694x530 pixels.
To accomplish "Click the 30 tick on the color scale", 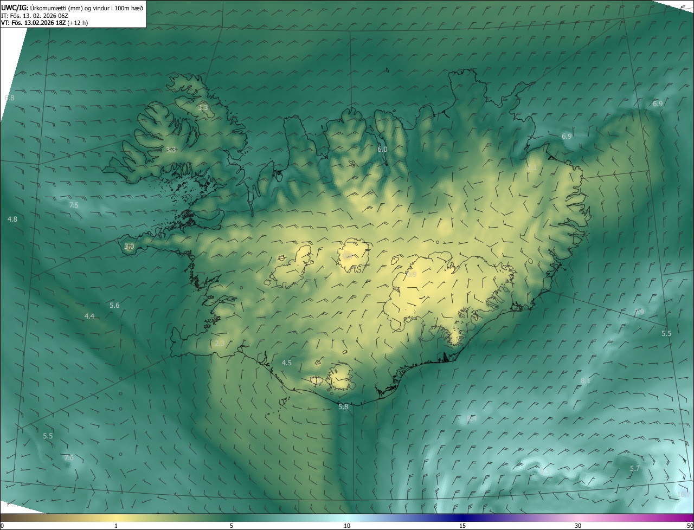I will [578, 526].
